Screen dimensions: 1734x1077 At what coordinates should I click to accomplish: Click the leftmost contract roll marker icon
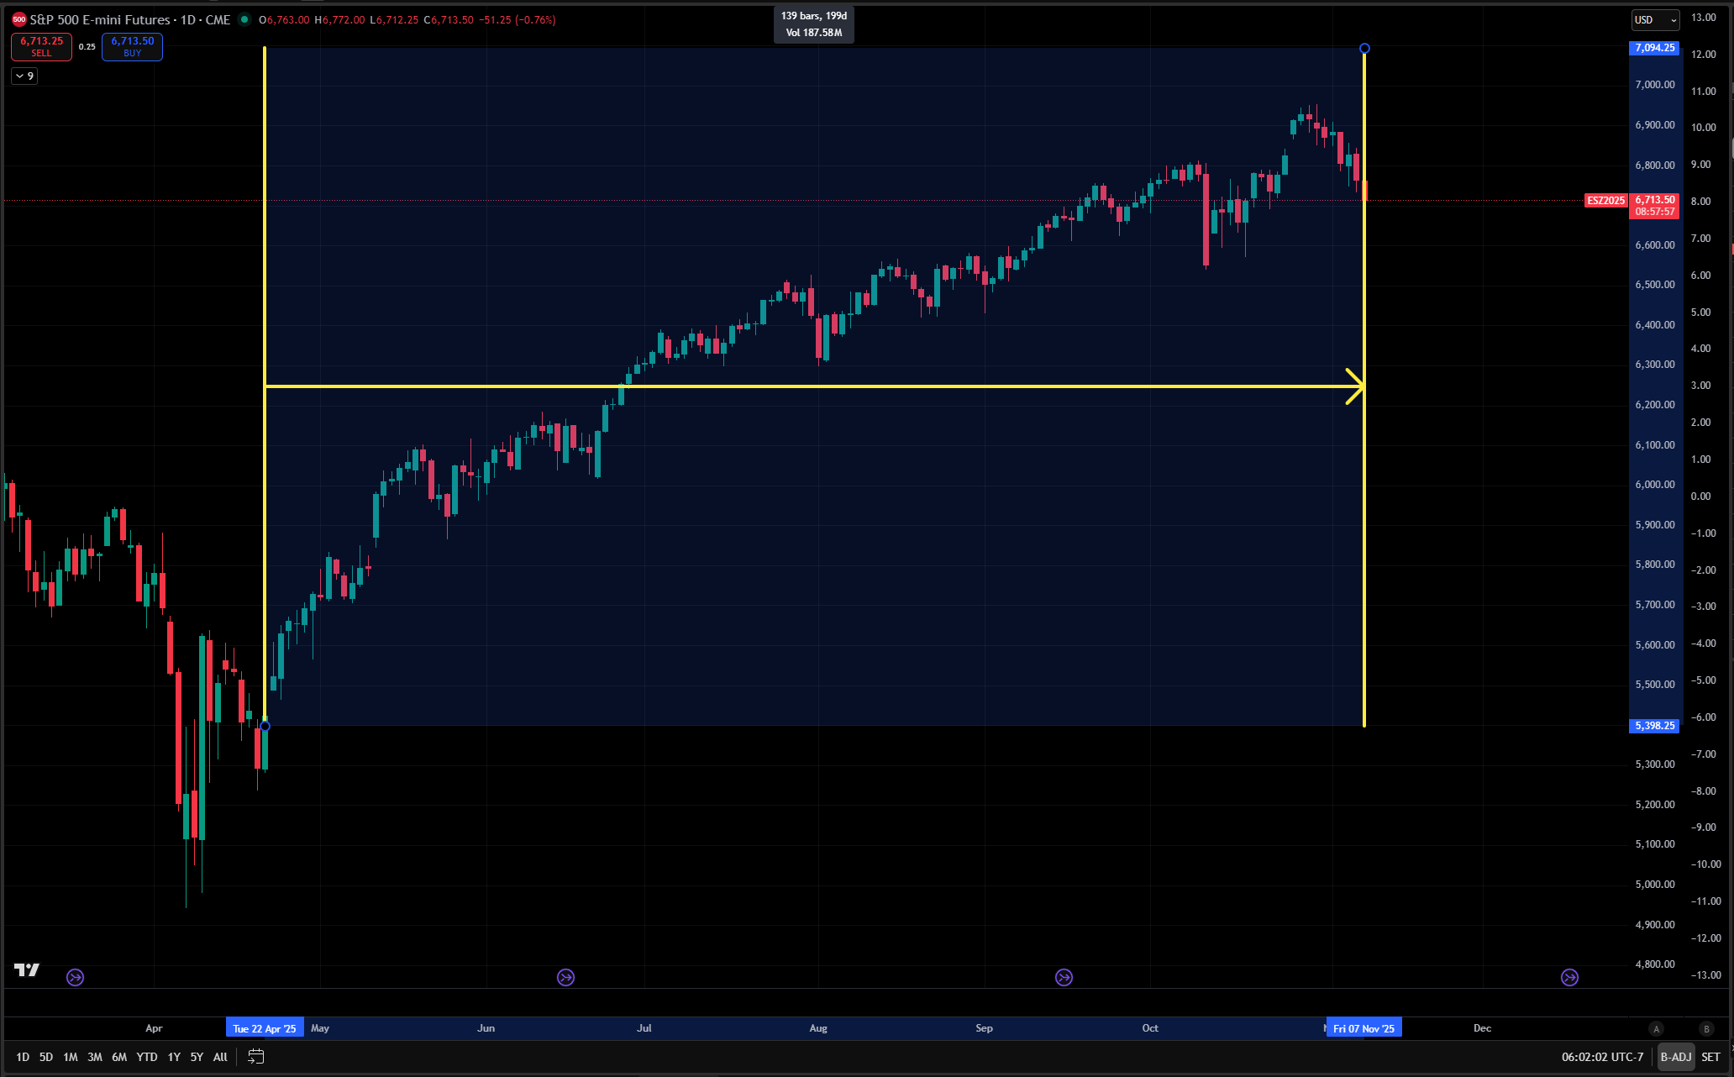[76, 977]
